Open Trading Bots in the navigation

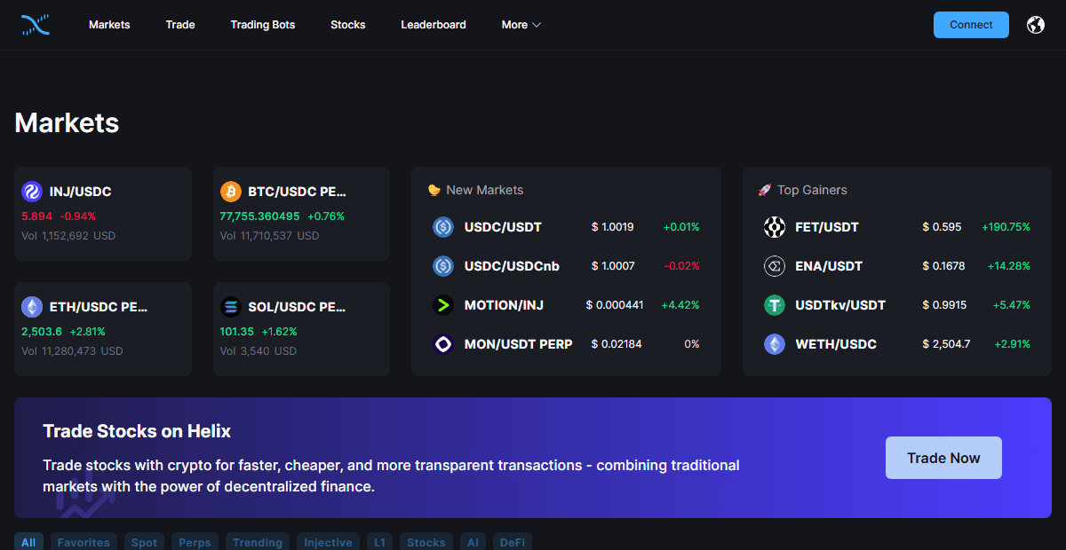263,25
